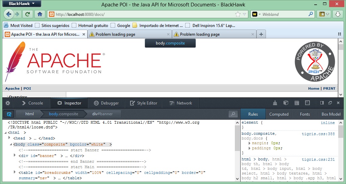The image size is (346, 184).
Task: Detach developer tools into separate window
Action: [x=330, y=103]
